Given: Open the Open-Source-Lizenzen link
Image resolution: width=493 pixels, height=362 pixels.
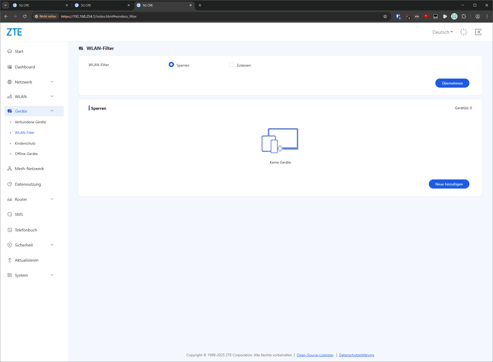Looking at the screenshot, I should (315, 355).
